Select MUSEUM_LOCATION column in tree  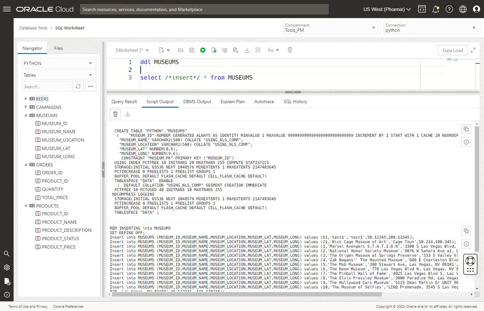coord(63,140)
